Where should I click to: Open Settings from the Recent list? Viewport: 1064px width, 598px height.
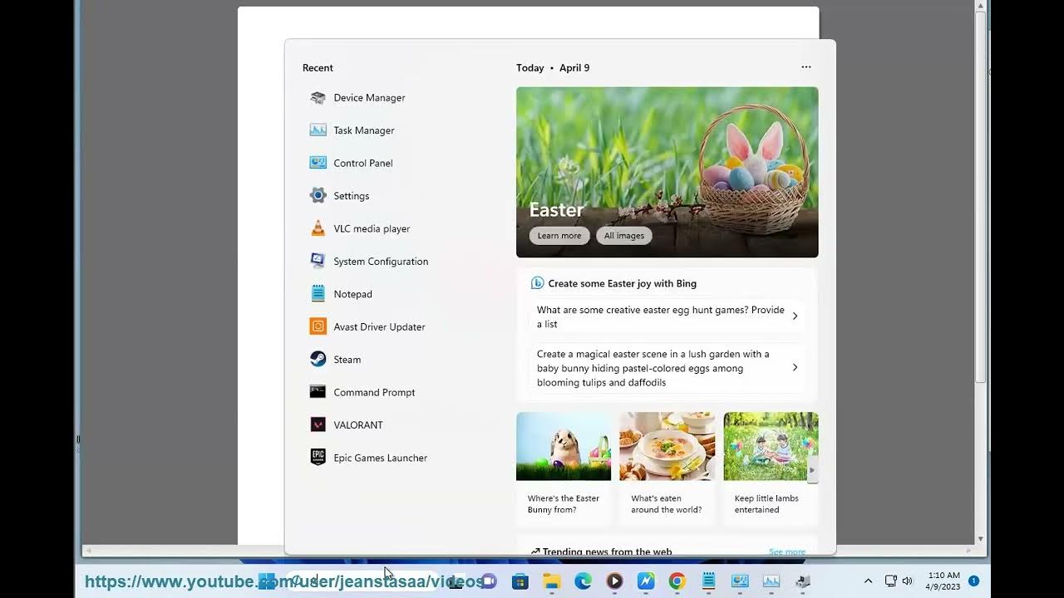(x=340, y=196)
